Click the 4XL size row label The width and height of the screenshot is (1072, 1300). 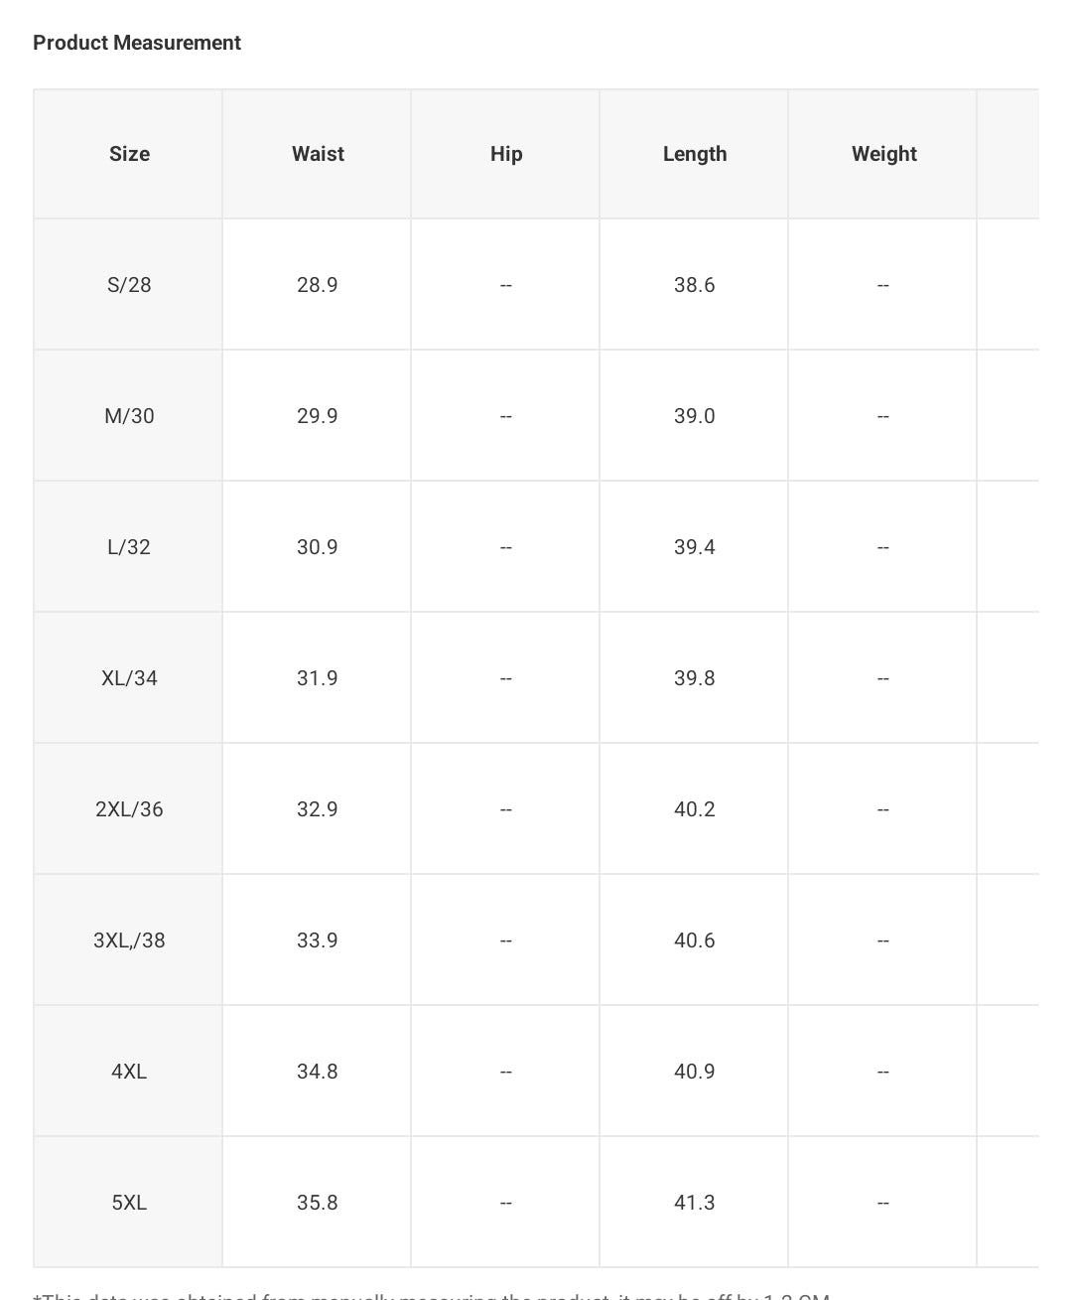[129, 1072]
